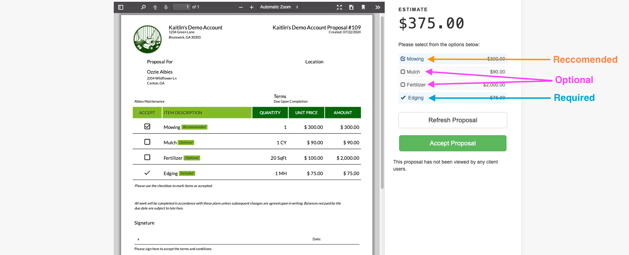The image size is (629, 255).
Task: Click the bookmark current view icon
Action: point(363,7)
